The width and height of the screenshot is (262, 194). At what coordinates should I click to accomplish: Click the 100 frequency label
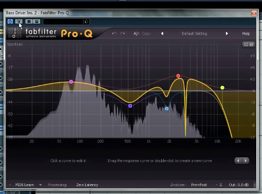point(80,141)
